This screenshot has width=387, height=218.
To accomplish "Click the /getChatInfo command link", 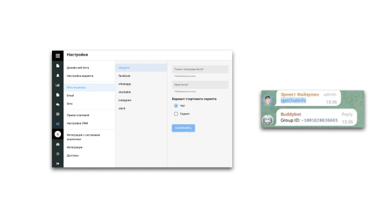I will point(293,101).
